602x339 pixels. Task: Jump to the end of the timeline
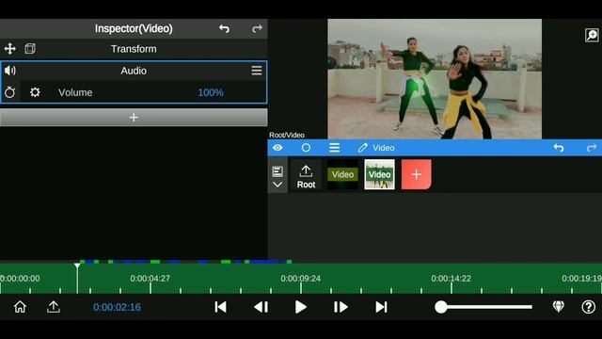coord(381,307)
